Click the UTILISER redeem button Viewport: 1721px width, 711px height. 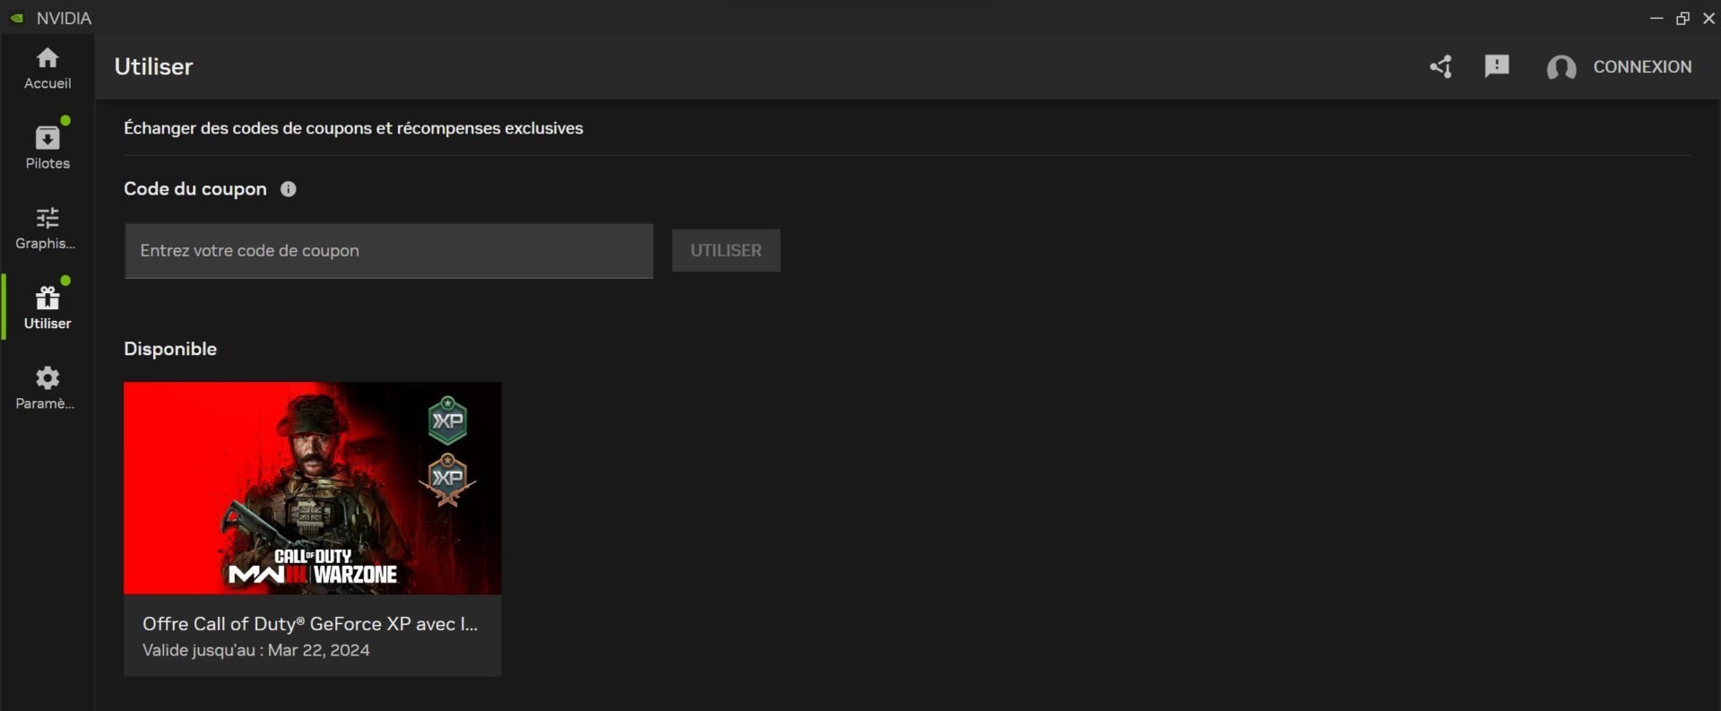(726, 250)
